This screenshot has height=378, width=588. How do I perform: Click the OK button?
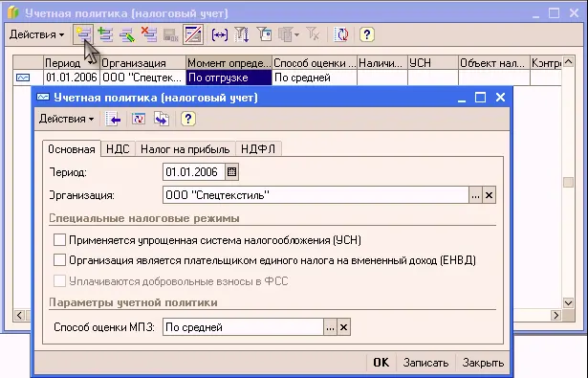coord(381,363)
